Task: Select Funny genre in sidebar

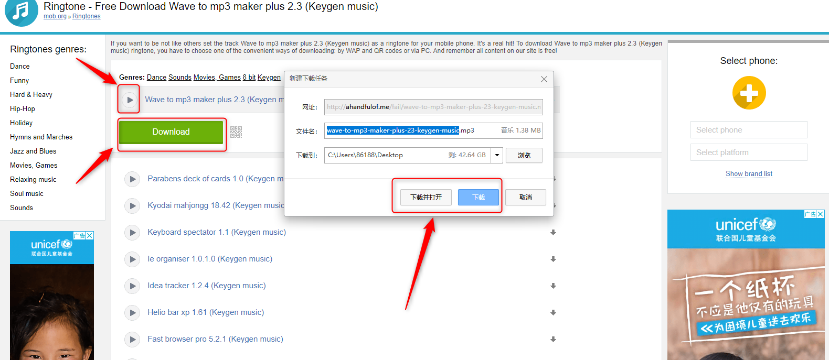Action: point(19,81)
